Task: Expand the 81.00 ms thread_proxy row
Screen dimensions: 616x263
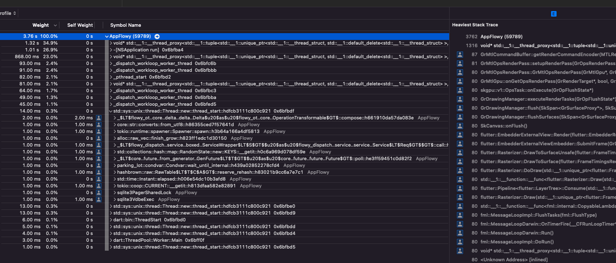Action: (111, 84)
